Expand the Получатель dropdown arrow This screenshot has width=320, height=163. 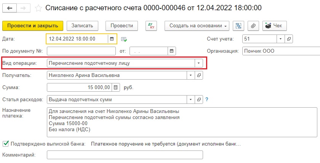pyautogui.click(x=190, y=75)
